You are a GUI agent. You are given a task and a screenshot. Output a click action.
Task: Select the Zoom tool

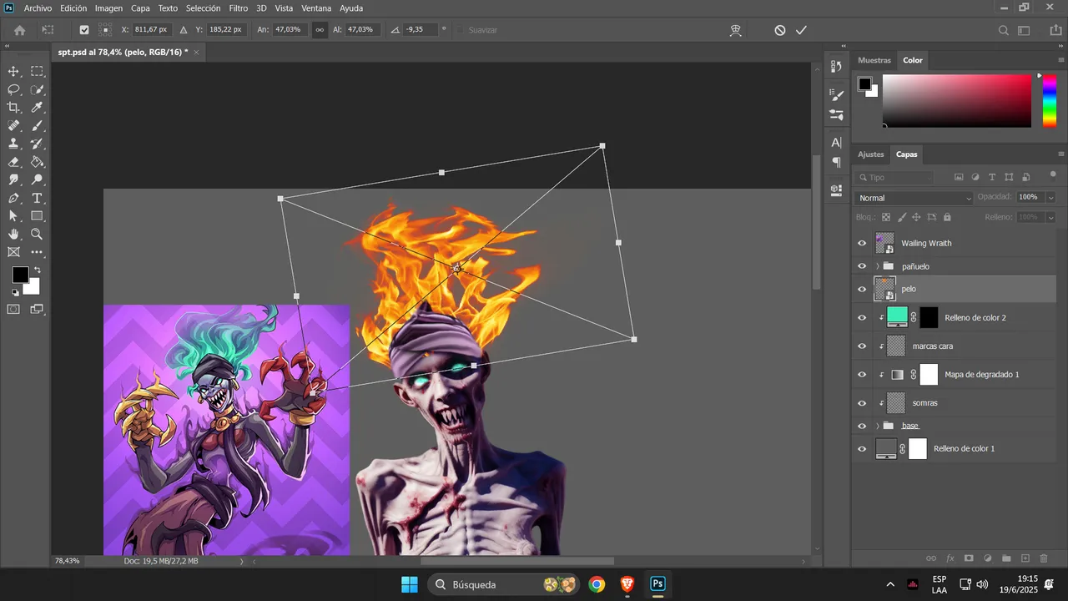pyautogui.click(x=38, y=234)
